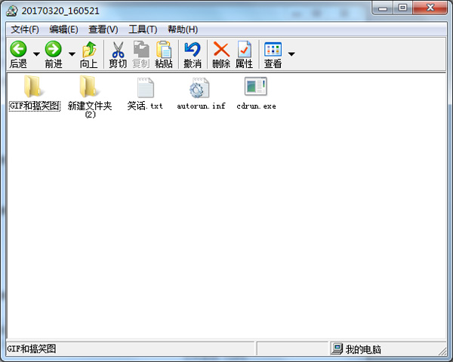Open 属性 properties
The height and width of the screenshot is (362, 453).
(x=244, y=54)
